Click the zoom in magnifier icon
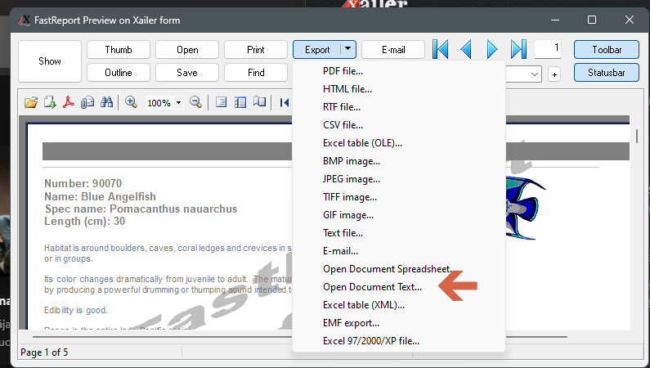 (x=131, y=102)
